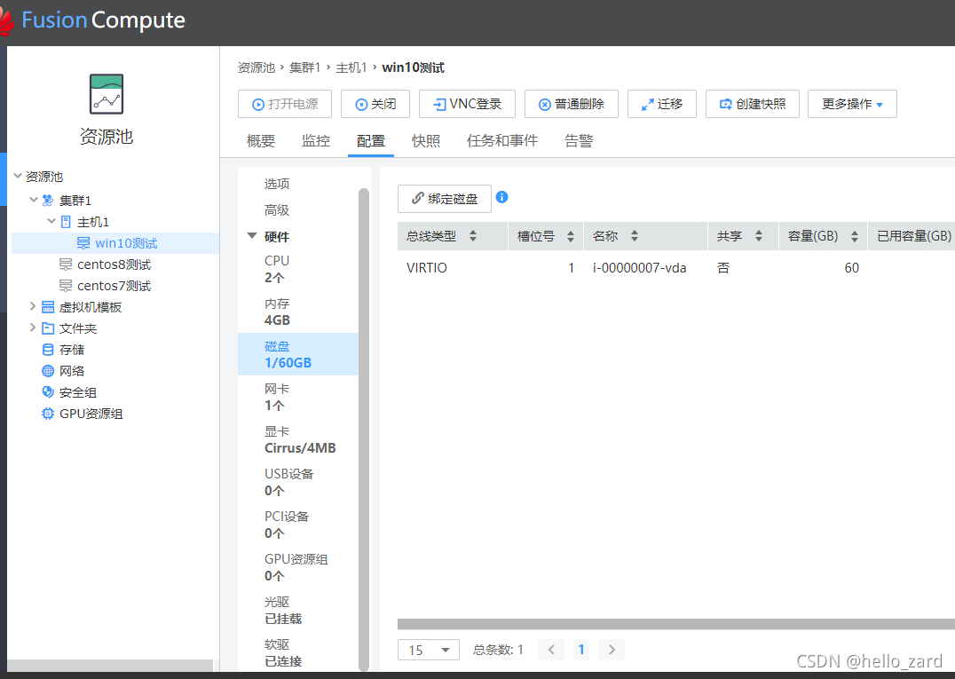The image size is (955, 679).
Task: Click the centos8测试 VM icon
Action: tap(65, 264)
